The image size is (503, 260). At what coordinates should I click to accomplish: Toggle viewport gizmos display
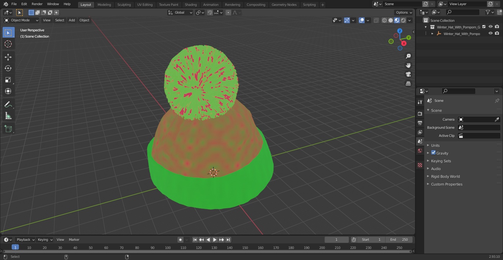(347, 20)
